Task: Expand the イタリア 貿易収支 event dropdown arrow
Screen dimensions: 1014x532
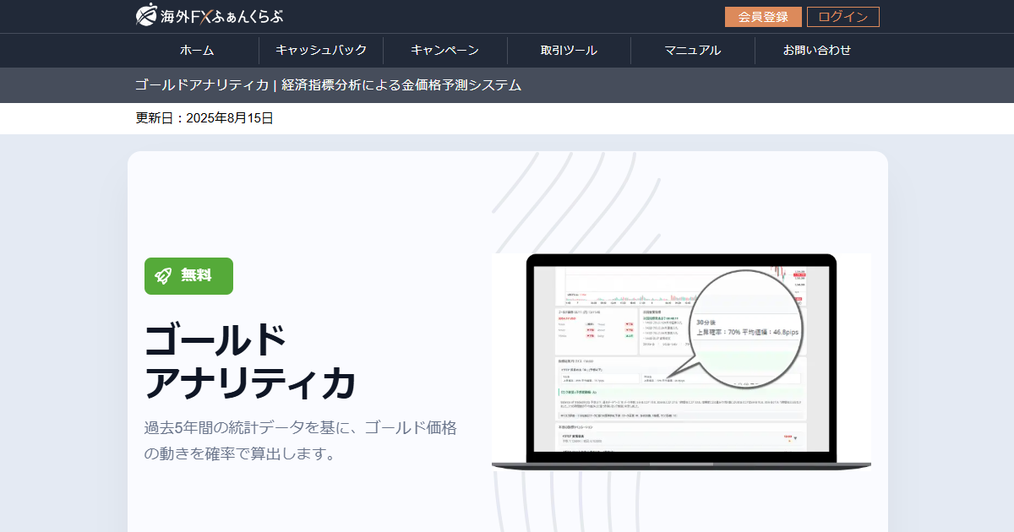Action: coord(796,437)
